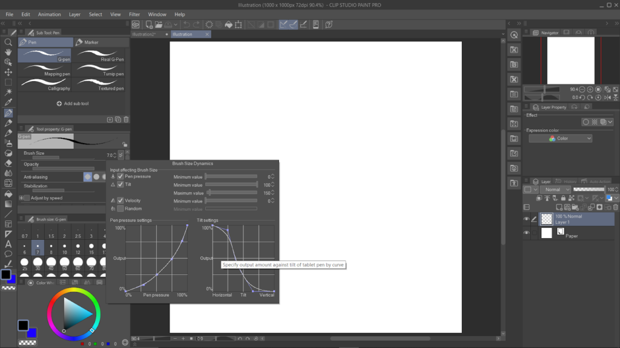Select the Eraser tool
This screenshot has height=348, width=620.
pos(8,163)
